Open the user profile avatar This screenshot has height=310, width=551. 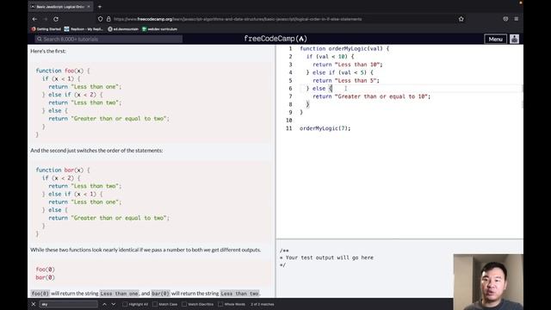coord(515,39)
